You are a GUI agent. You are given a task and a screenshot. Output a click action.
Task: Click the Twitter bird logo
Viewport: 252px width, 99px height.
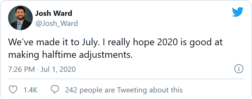pos(238,12)
